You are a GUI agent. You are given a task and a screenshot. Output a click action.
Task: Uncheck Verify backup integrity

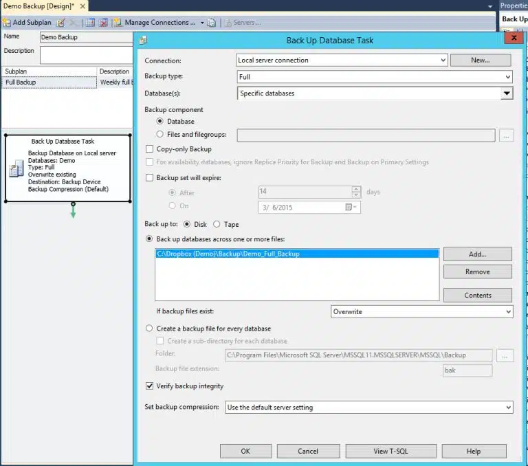click(149, 386)
